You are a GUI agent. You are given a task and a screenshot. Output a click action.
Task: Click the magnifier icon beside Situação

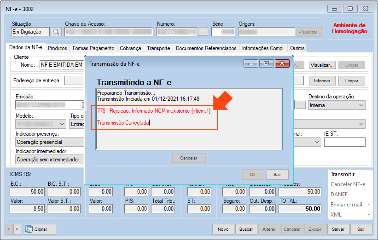click(56, 32)
